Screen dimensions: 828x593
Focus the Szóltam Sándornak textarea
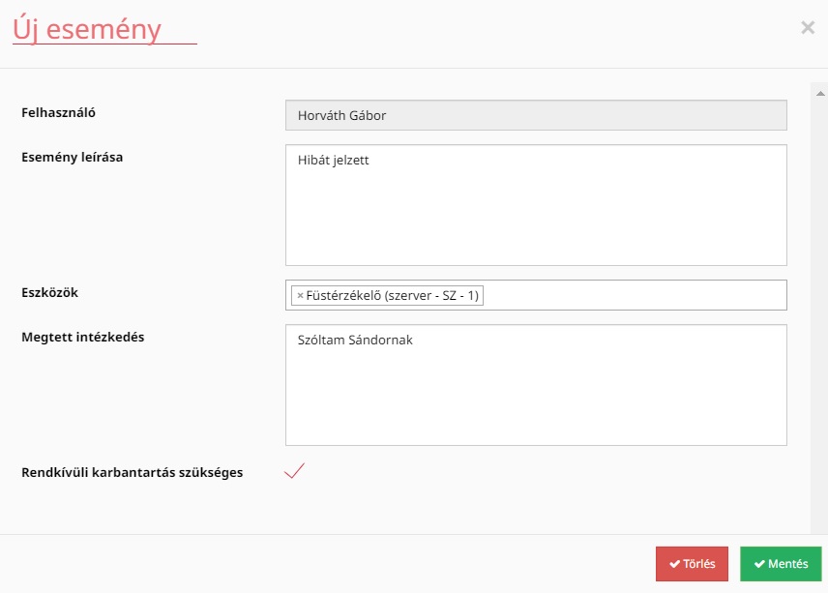[536, 385]
